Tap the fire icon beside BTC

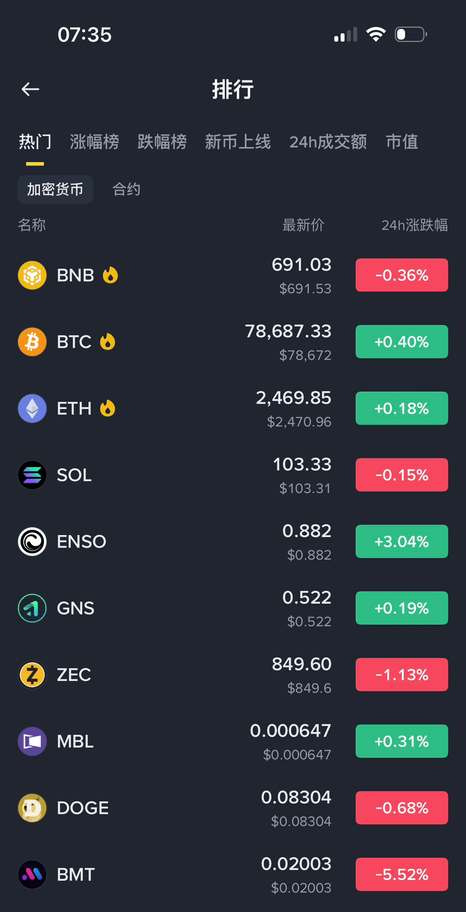click(x=107, y=341)
